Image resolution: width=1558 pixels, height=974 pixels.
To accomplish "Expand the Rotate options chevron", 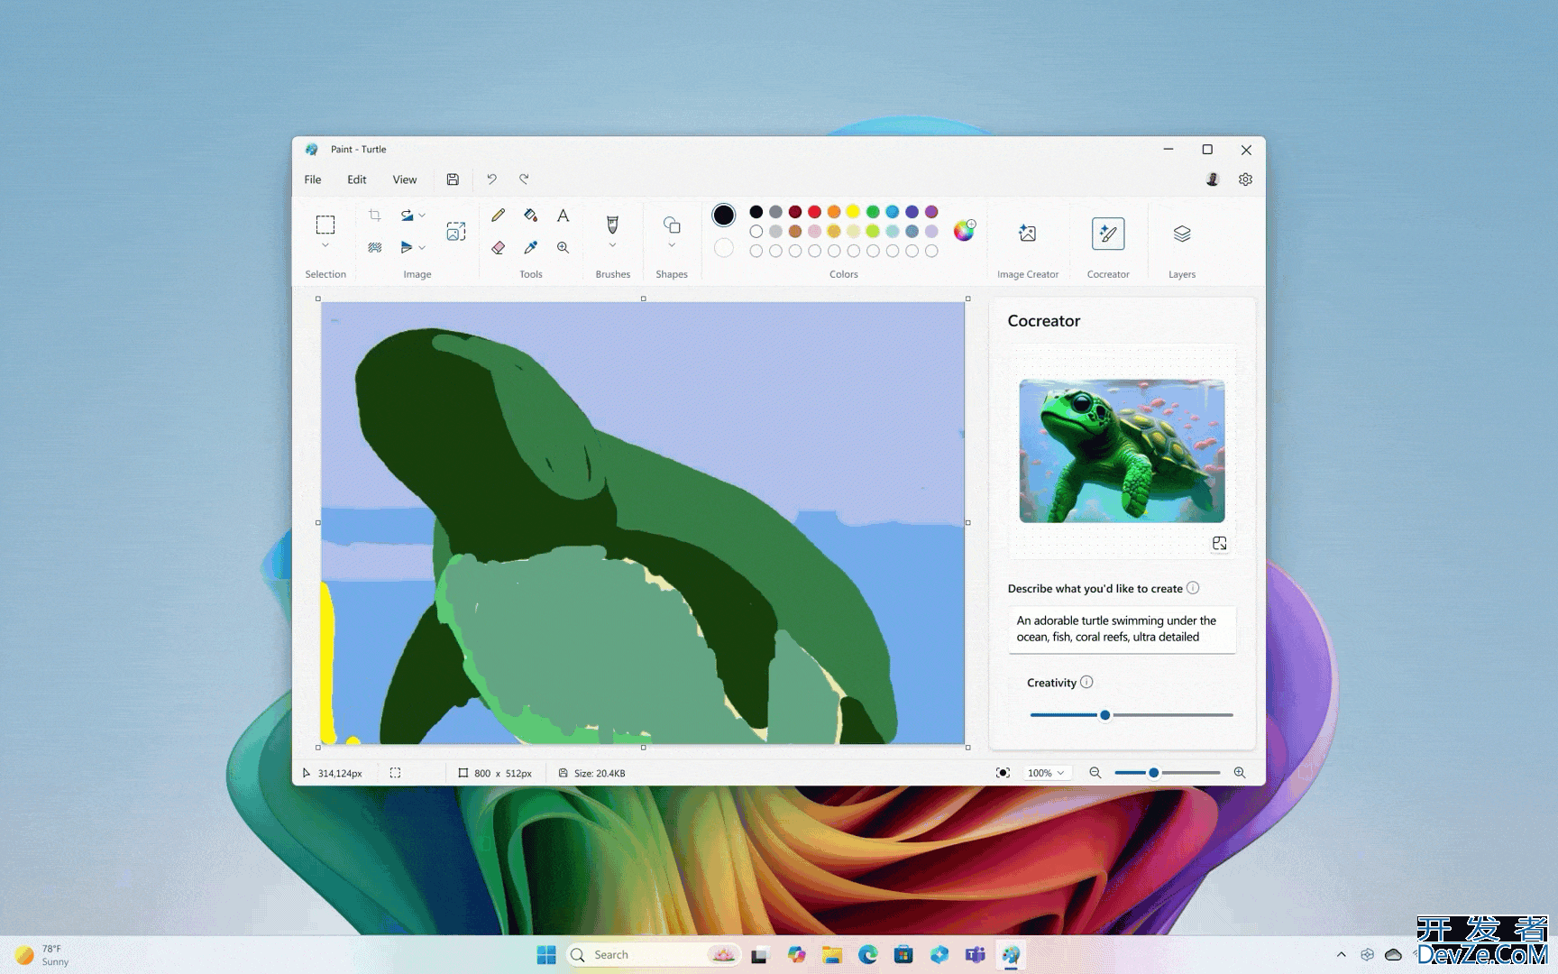I will [422, 216].
